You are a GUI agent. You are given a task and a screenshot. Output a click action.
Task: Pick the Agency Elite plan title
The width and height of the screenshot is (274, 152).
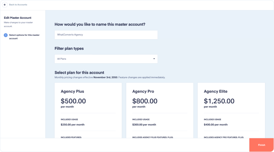(x=216, y=91)
